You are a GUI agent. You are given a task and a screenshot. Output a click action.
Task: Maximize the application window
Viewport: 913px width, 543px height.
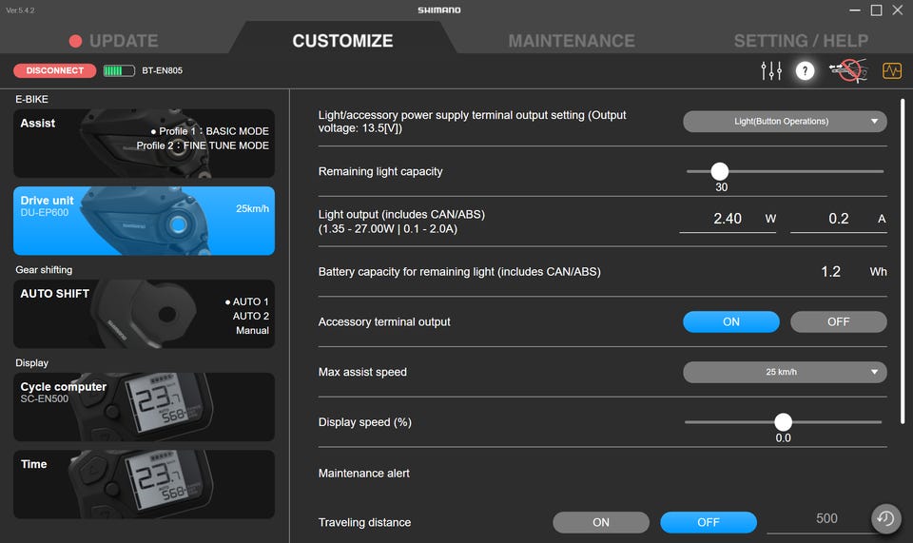coord(876,10)
